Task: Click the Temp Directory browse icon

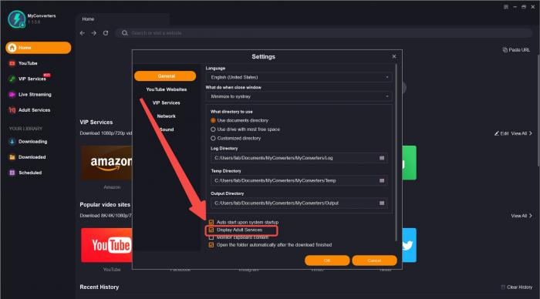Action: pos(382,180)
